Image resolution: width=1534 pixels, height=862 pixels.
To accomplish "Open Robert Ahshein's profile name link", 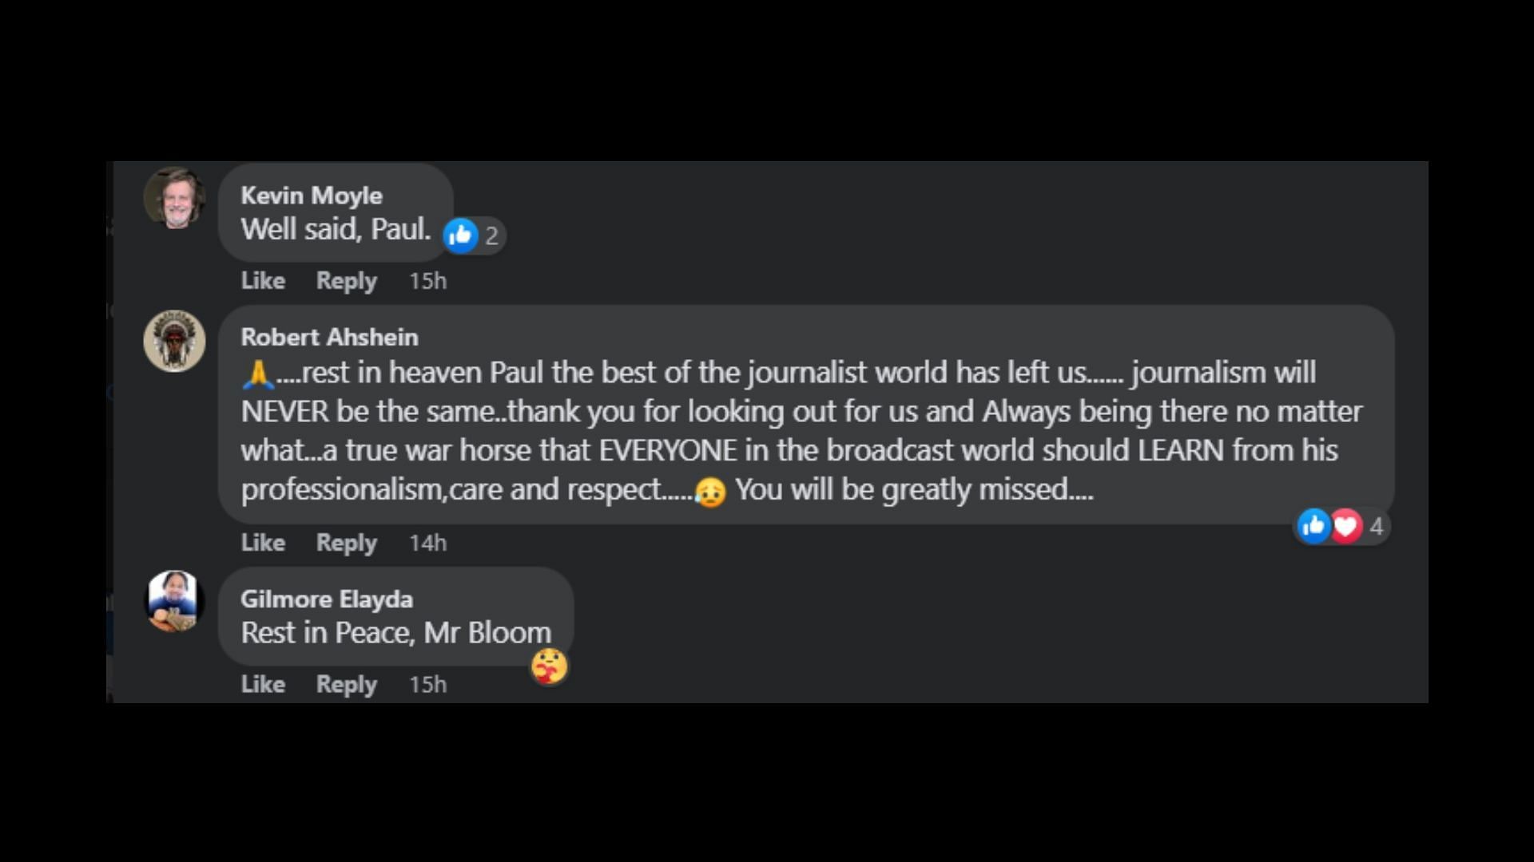I will coord(329,337).
